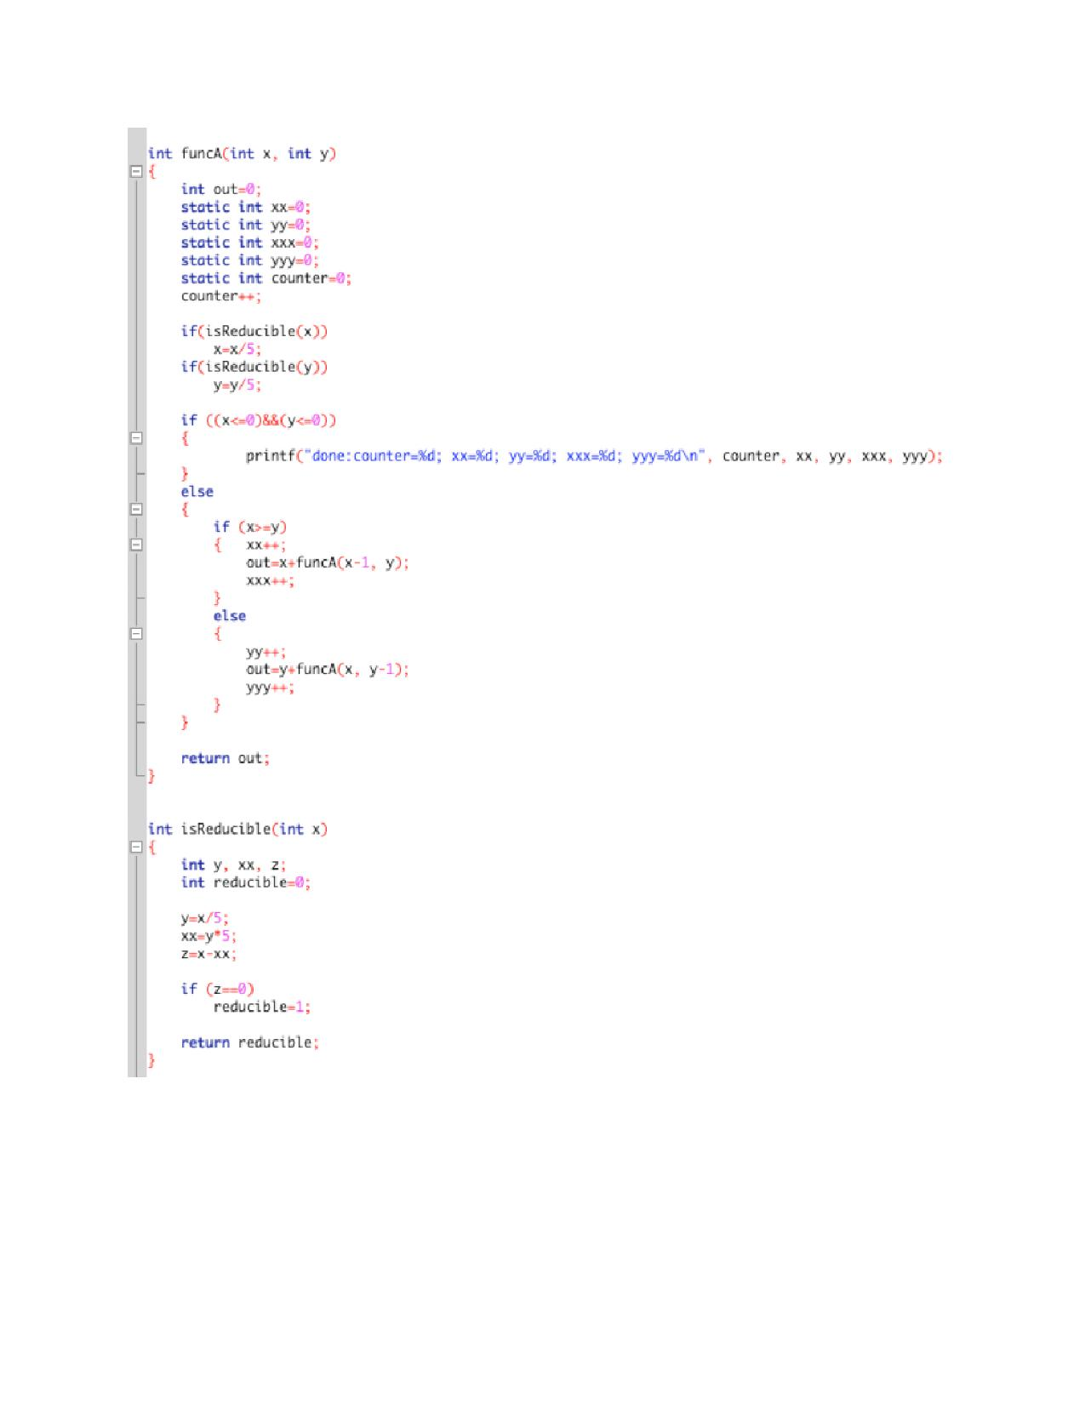
Task: Click 'if ((x<=0)&&(y<=0))' condition
Action: [259, 420]
